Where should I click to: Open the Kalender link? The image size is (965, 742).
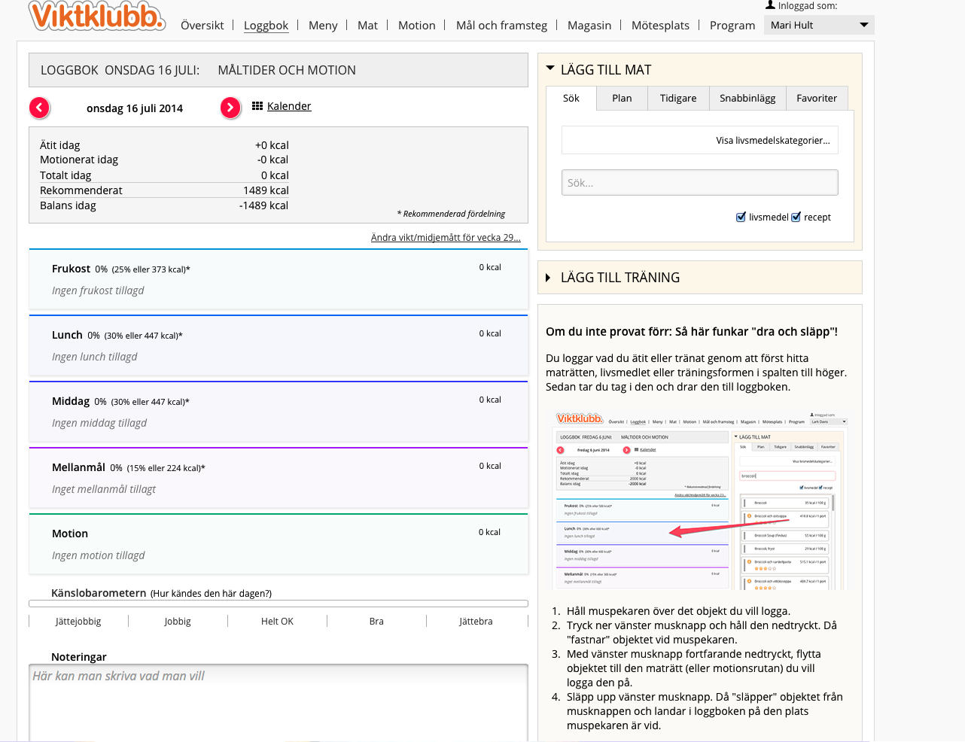point(289,106)
